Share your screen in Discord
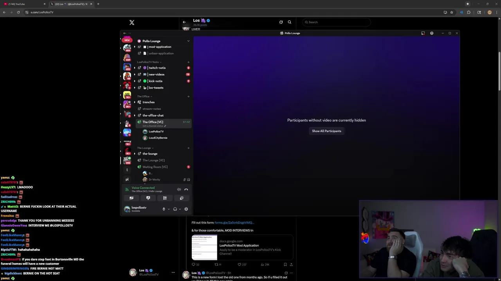Viewport: 501px width, 281px height. click(148, 198)
